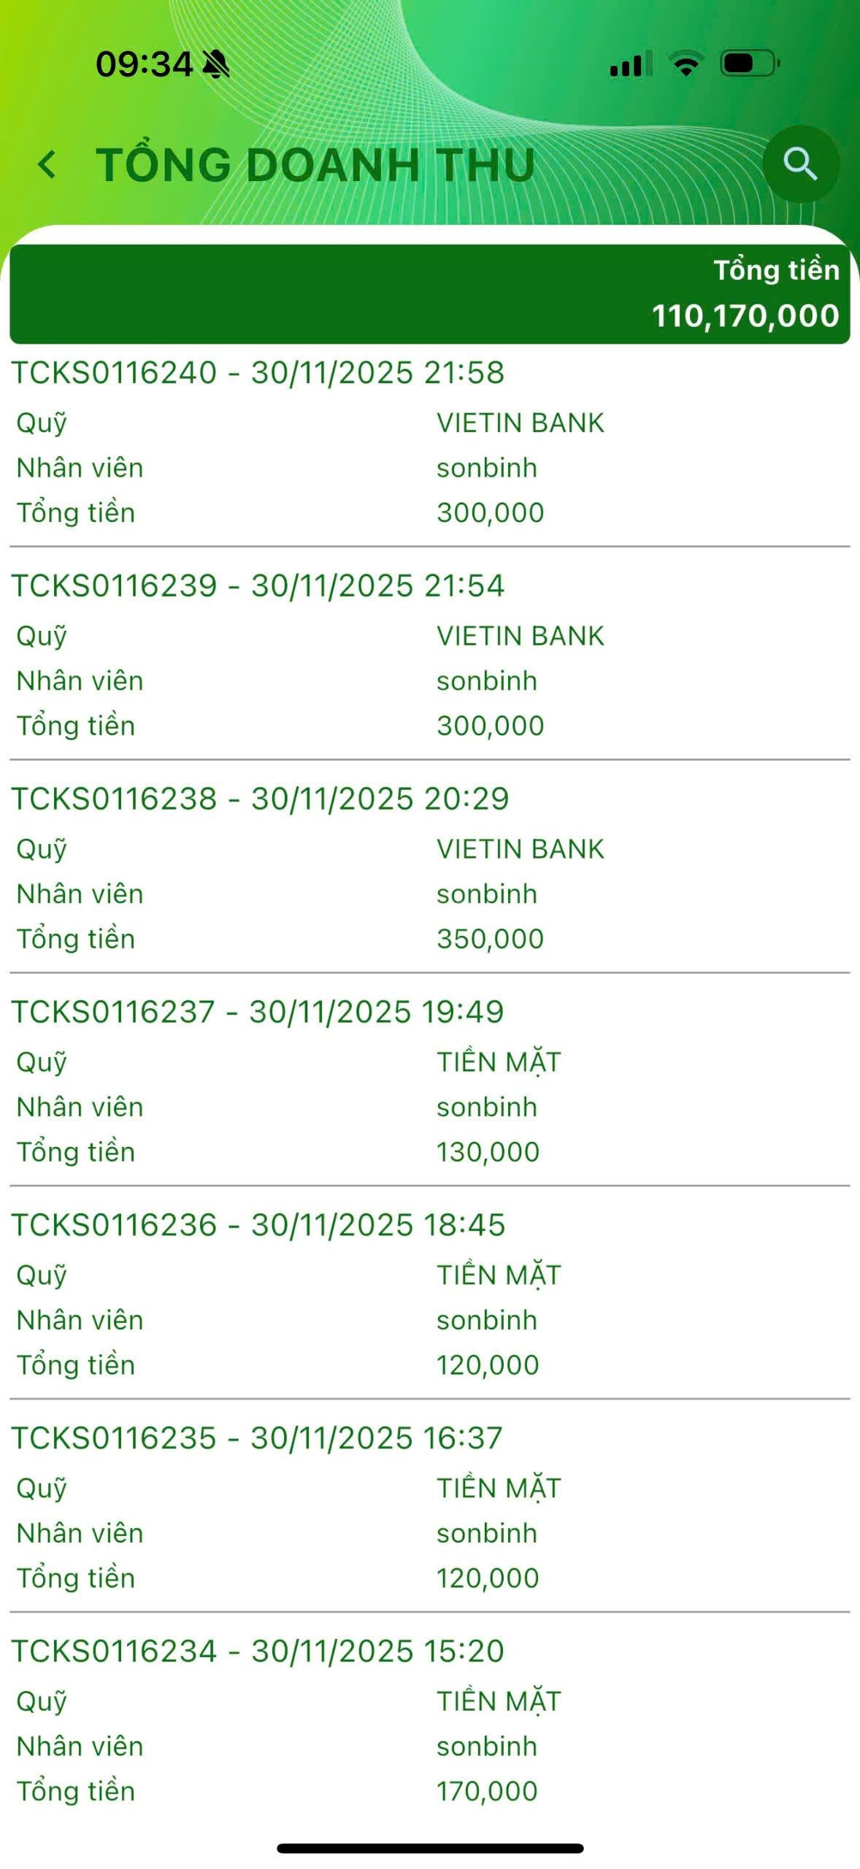Tap the back arrow icon
This screenshot has height=1869, width=860.
pyautogui.click(x=47, y=164)
